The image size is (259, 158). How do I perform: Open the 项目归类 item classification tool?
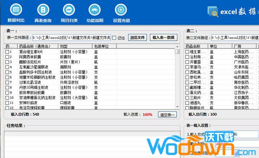pyautogui.click(x=69, y=13)
